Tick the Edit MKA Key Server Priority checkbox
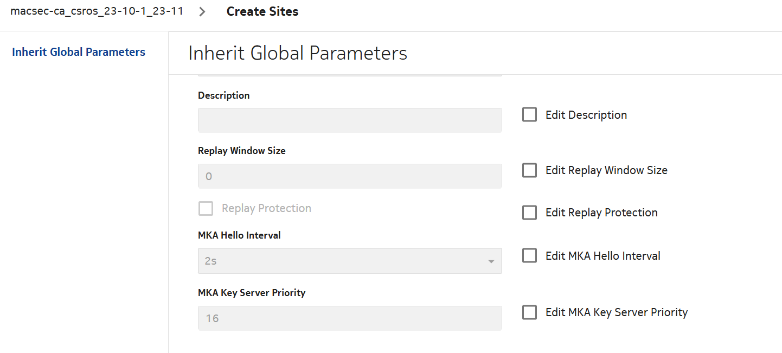782x353 pixels. point(529,312)
